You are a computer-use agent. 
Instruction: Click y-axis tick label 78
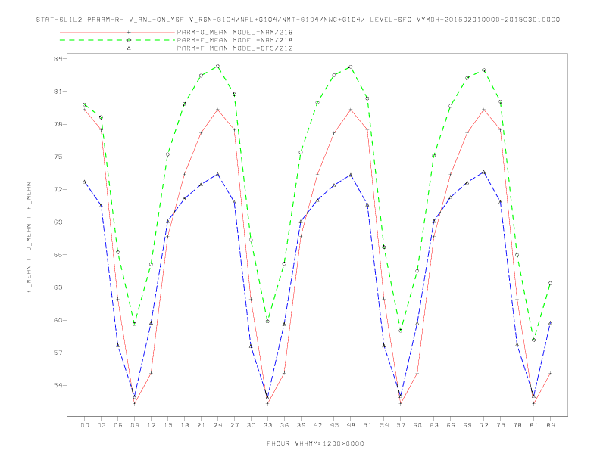[x=58, y=124]
